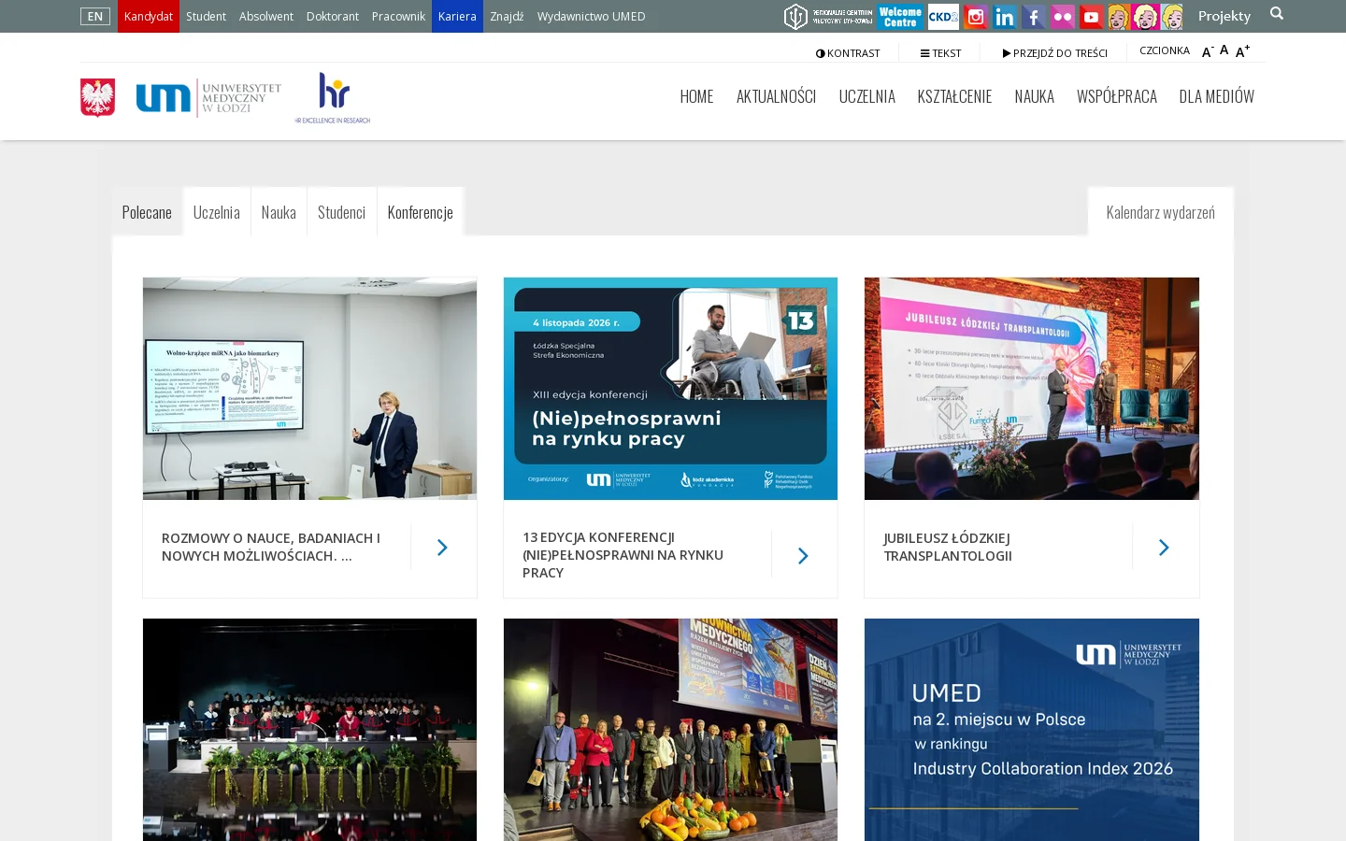Open the Jubileusz Łódzkiej Transplantologii photo
Viewport: 1346px width, 841px height.
(x=1032, y=389)
